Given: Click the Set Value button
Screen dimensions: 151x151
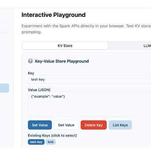Looking at the screenshot, I should click(x=40, y=125).
